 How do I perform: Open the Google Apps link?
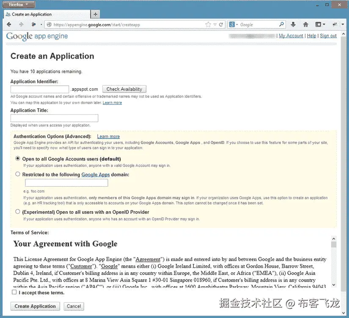(x=96, y=175)
